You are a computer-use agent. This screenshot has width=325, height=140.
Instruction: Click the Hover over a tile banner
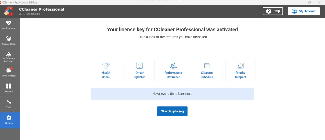click(172, 94)
